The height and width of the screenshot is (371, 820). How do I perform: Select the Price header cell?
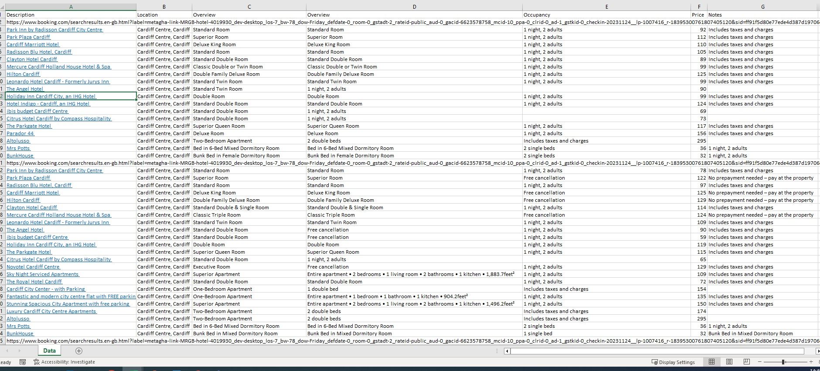point(699,15)
